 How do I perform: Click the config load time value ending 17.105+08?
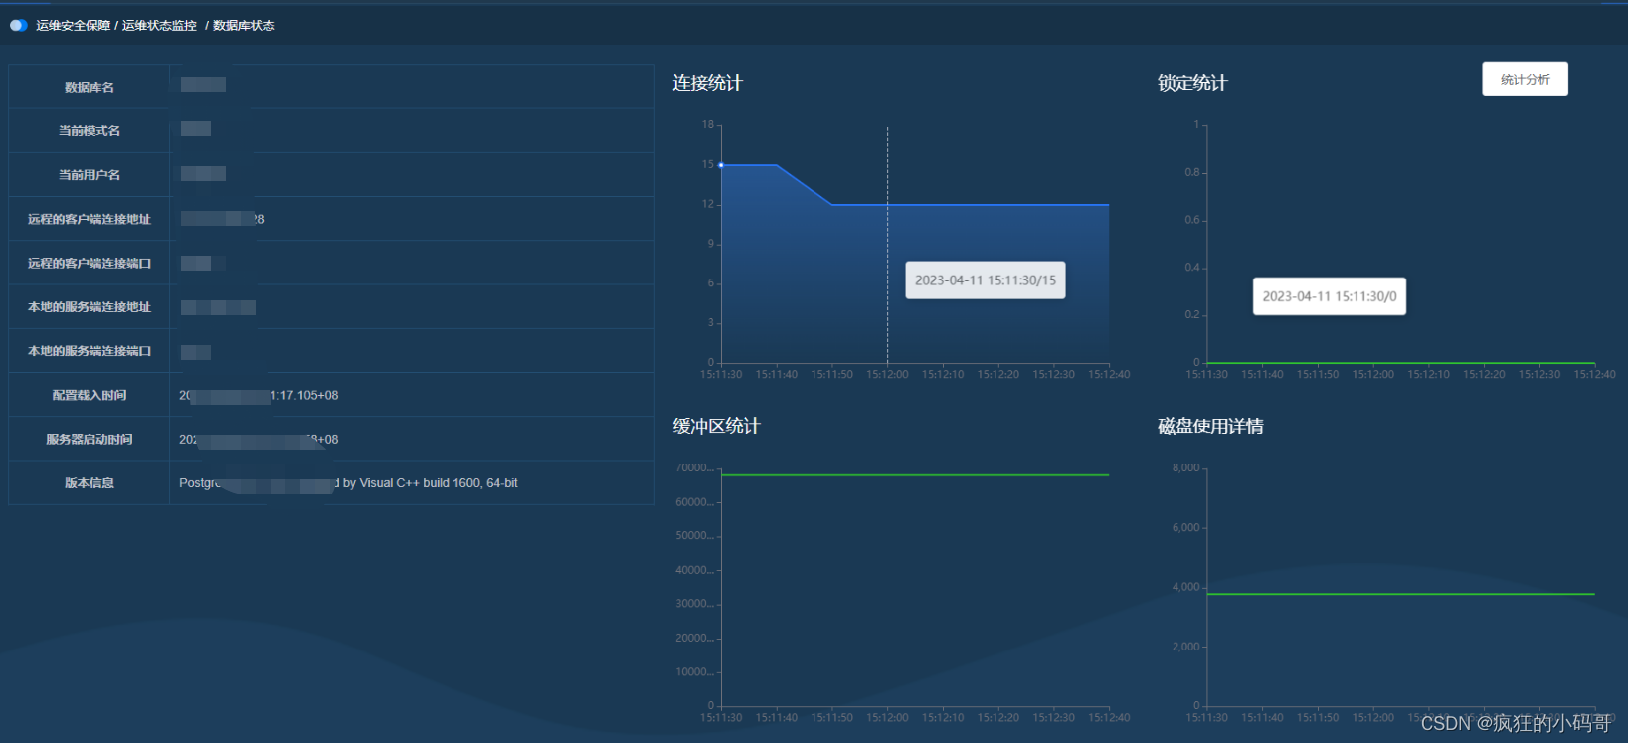click(259, 396)
